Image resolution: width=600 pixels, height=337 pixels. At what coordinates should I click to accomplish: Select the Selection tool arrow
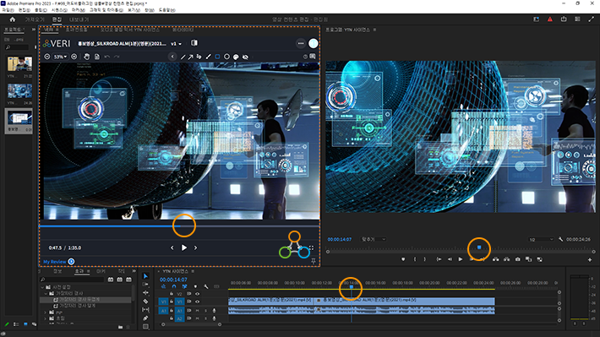pyautogui.click(x=145, y=276)
